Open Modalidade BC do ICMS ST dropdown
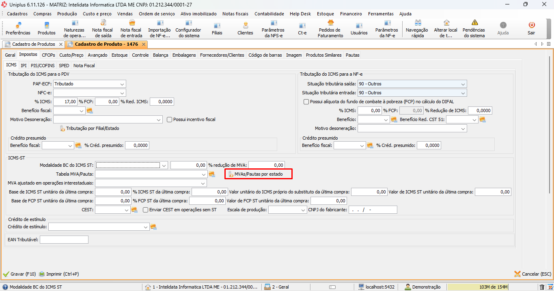Image resolution: width=554 pixels, height=291 pixels. tap(164, 165)
